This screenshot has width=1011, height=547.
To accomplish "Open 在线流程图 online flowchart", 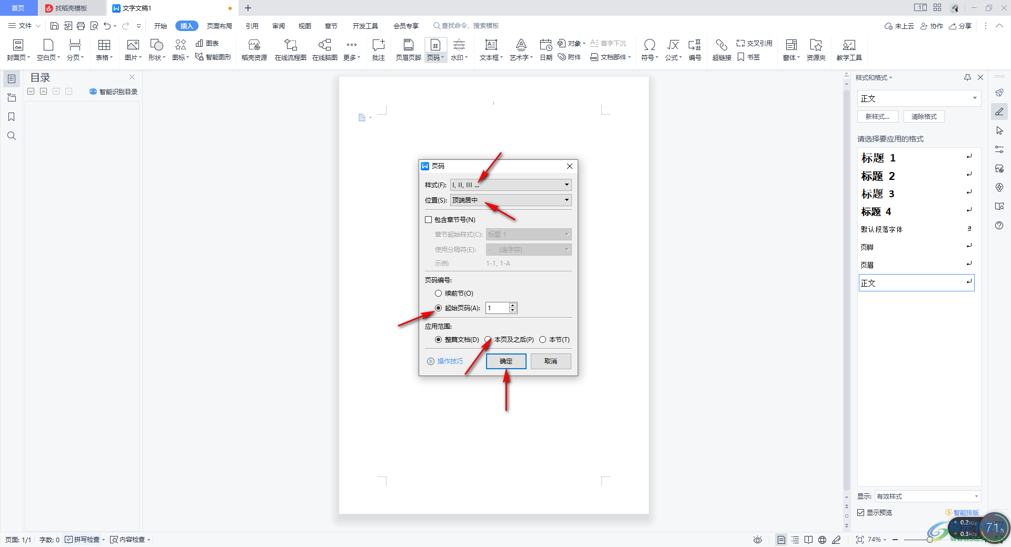I will (x=291, y=50).
